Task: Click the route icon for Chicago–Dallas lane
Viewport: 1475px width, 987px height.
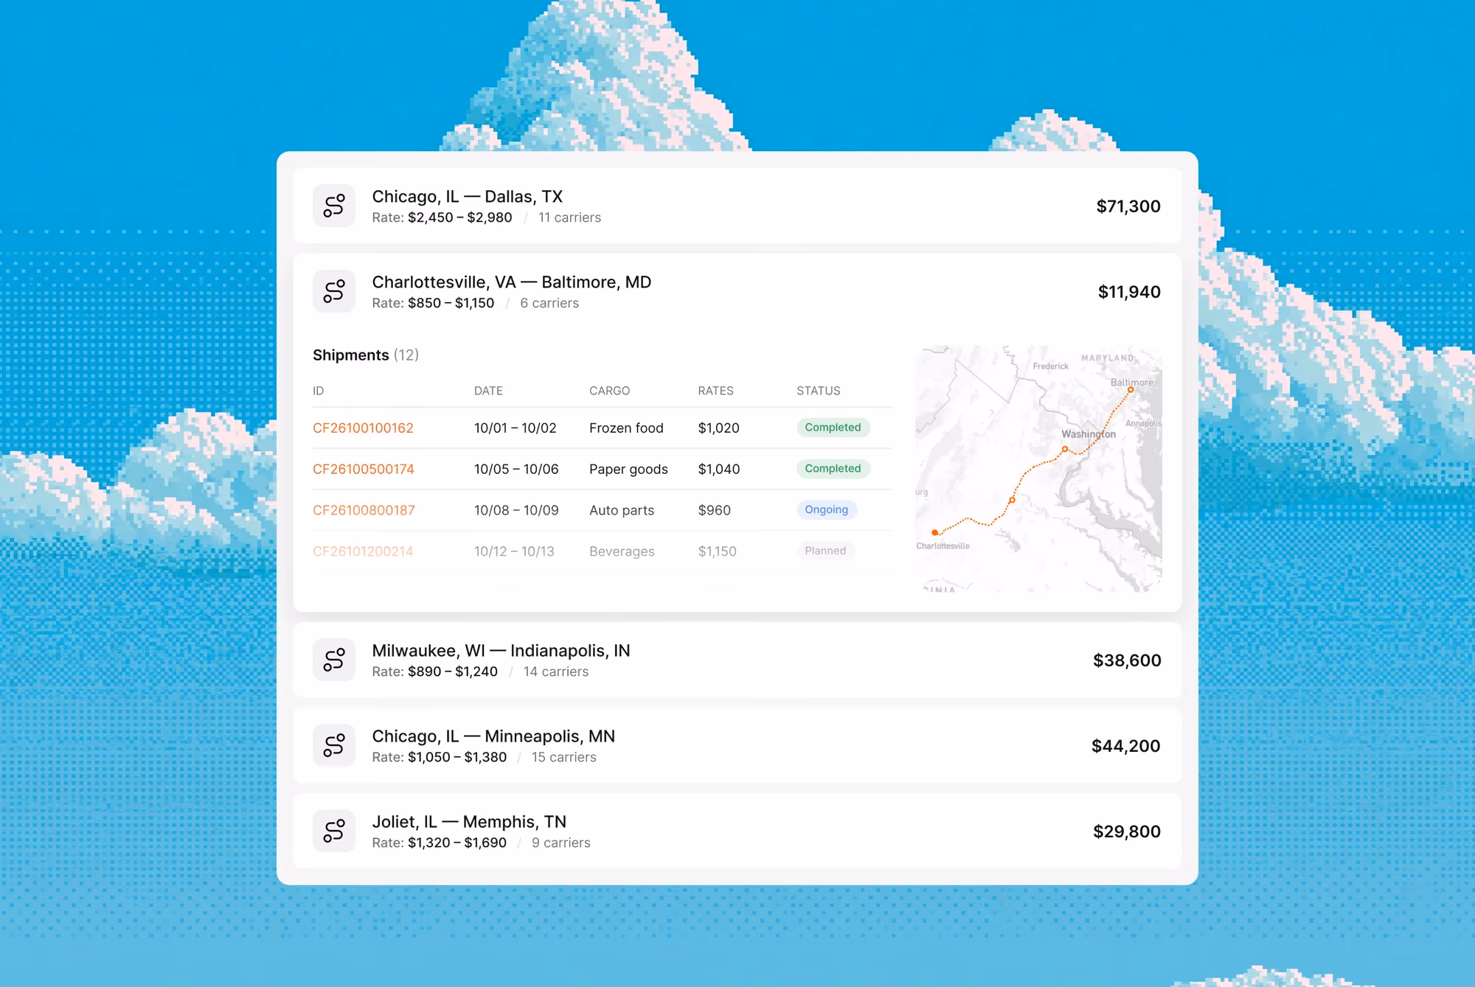Action: (x=334, y=206)
